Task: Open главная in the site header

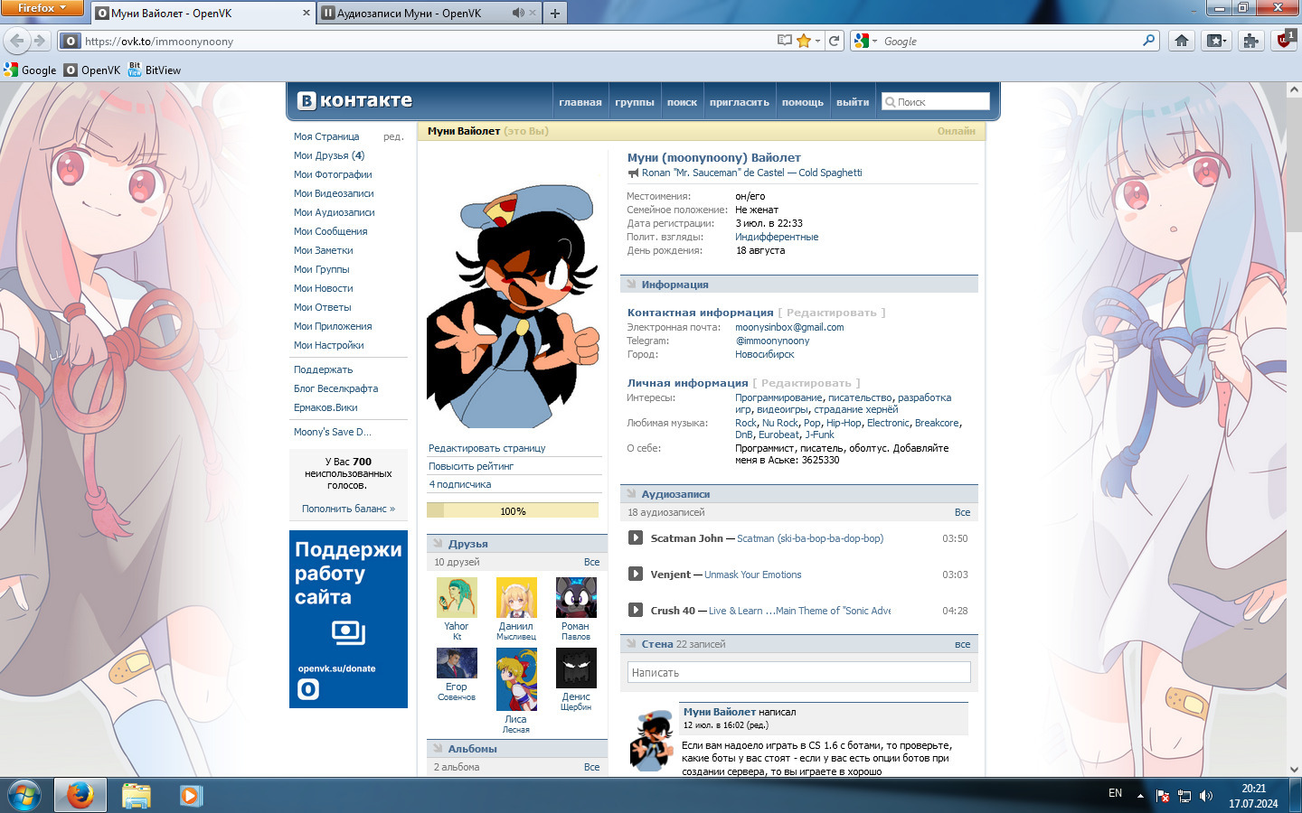Action: [580, 102]
